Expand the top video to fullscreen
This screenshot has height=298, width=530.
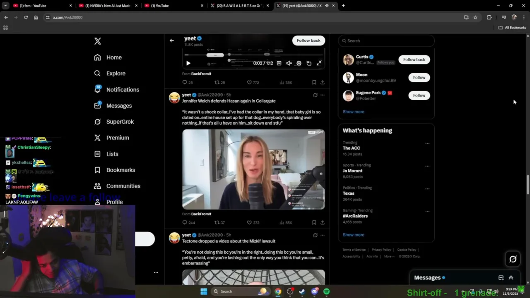319,63
